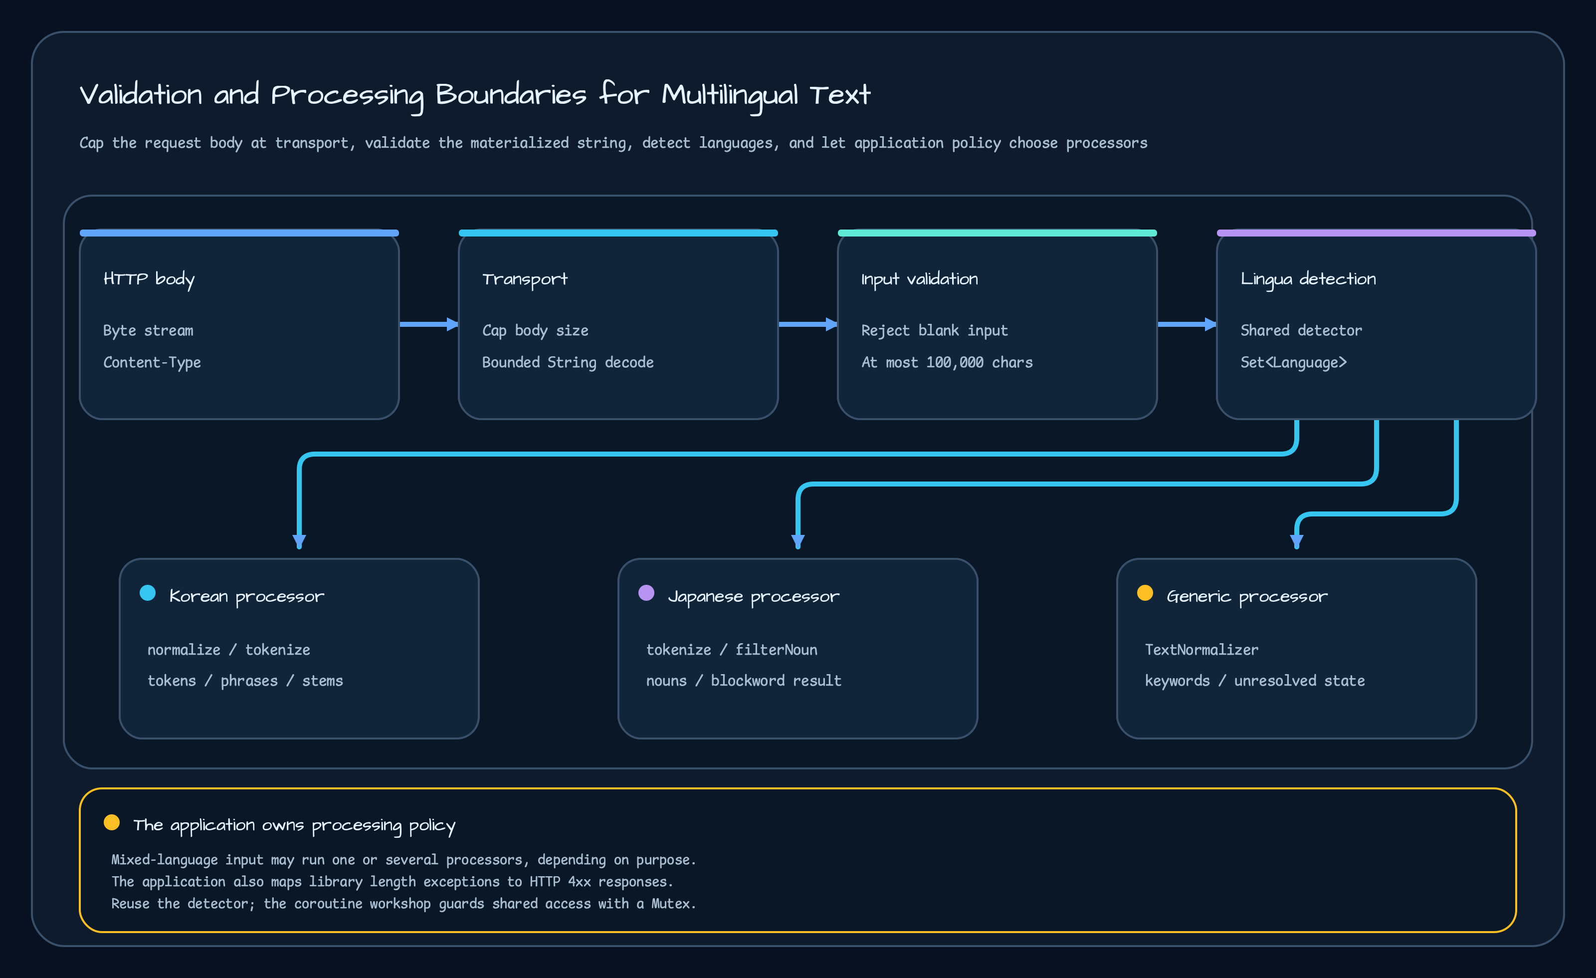Click the cyan accent bar atop Transport card
The height and width of the screenshot is (978, 1596).
[618, 233]
